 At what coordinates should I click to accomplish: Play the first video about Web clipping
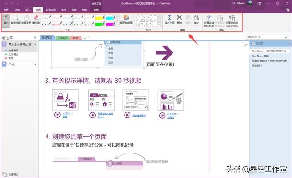click(57, 115)
